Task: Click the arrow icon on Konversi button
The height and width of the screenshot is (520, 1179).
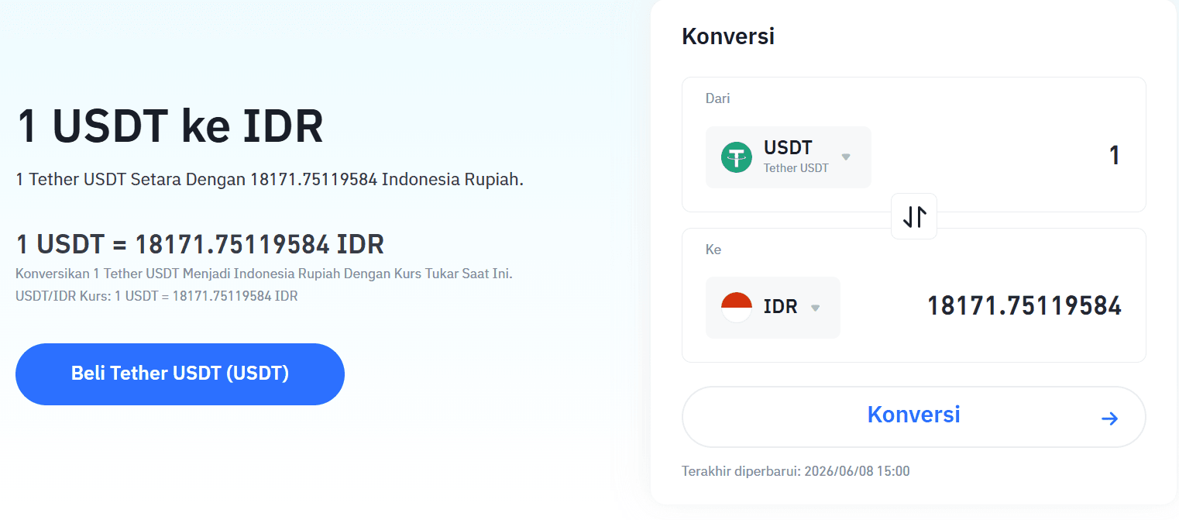Action: coord(1109,418)
